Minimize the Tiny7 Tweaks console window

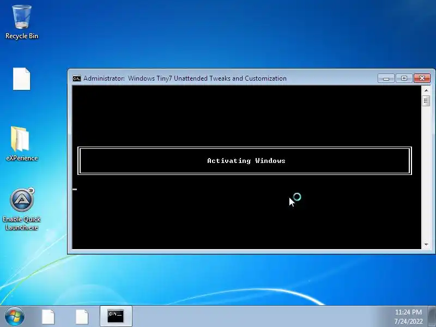(x=386, y=78)
